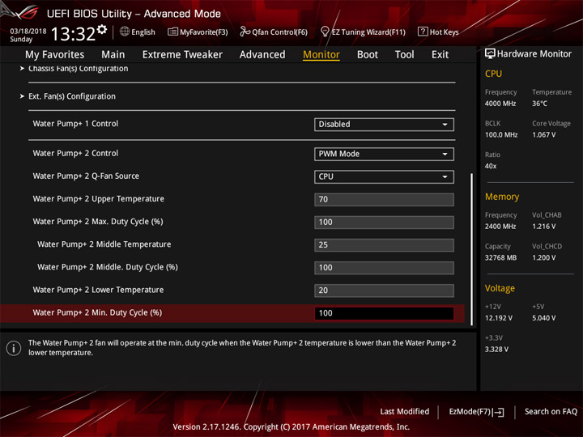This screenshot has width=583, height=437.
Task: Click Core Voltage value 1.067 V
Action: (544, 134)
